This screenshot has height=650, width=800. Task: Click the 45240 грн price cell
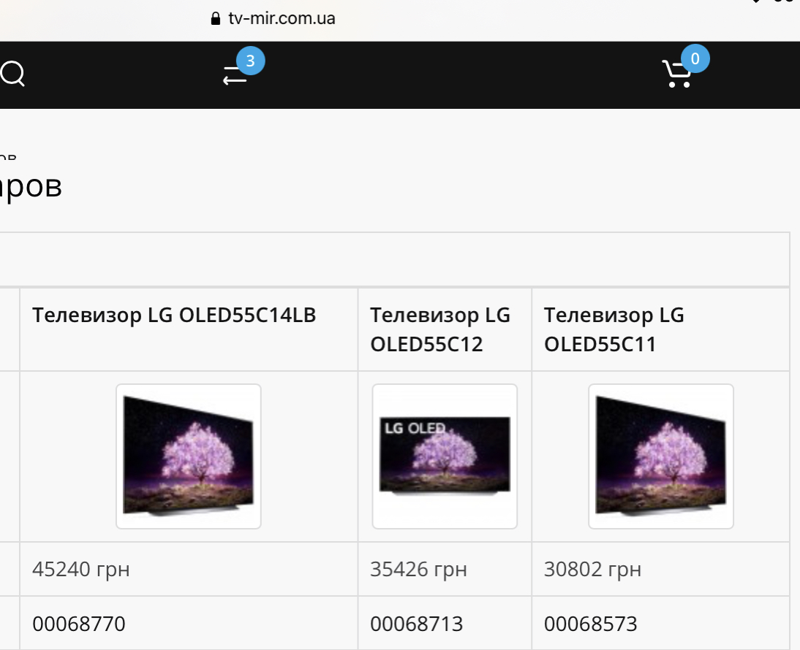point(189,569)
